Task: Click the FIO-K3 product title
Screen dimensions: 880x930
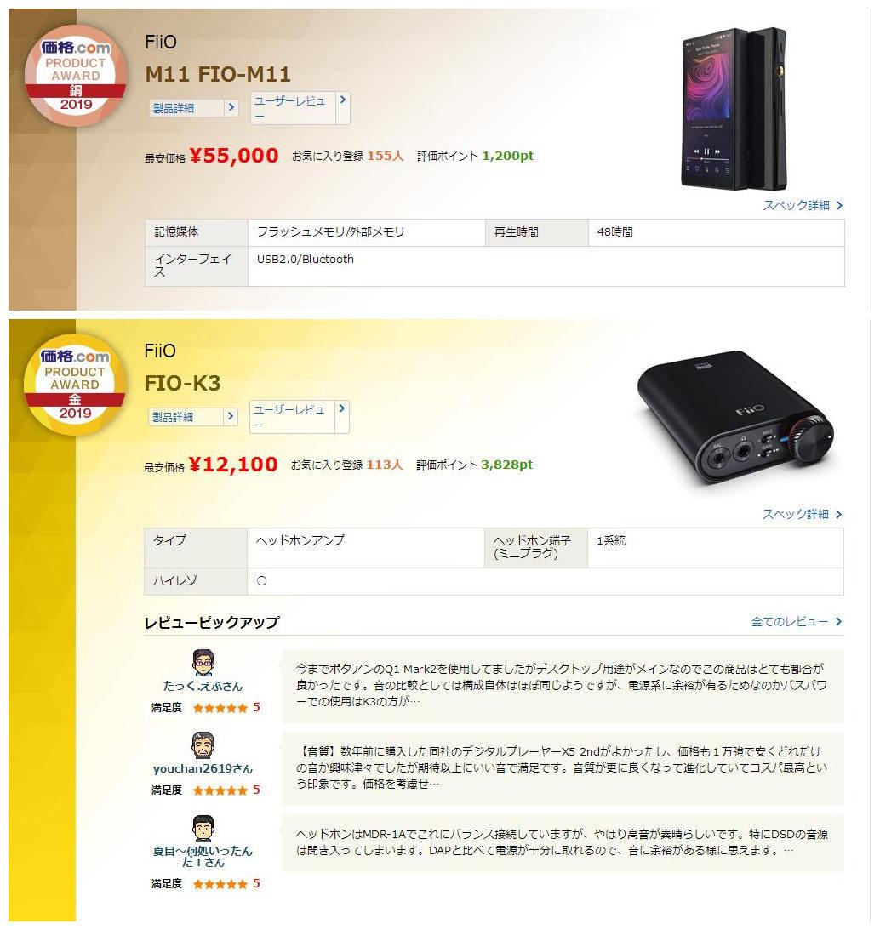Action: pyautogui.click(x=182, y=383)
